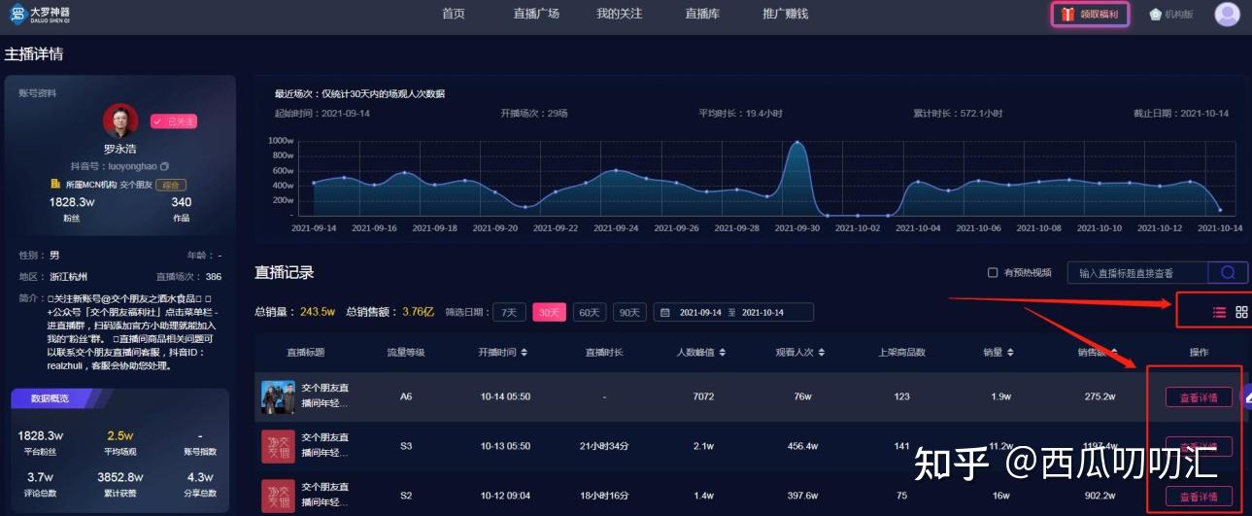Click the 340 作品 count
This screenshot has height=516, width=1252.
click(181, 201)
